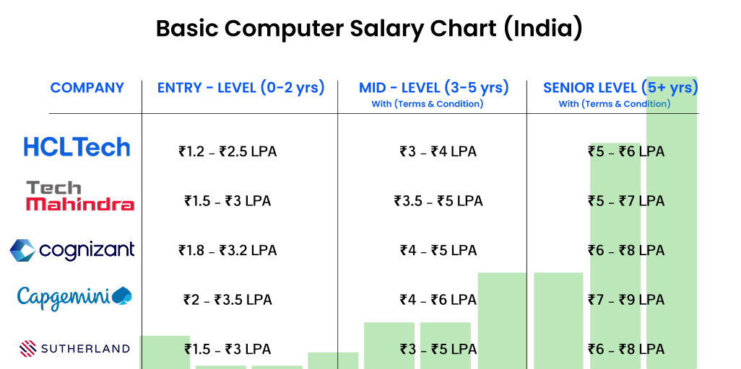Screen dimensions: 741x369
Task: Click Cognizant entry-level salary ₹1.8 – ₹3.2 LPA
Action: coord(227,251)
